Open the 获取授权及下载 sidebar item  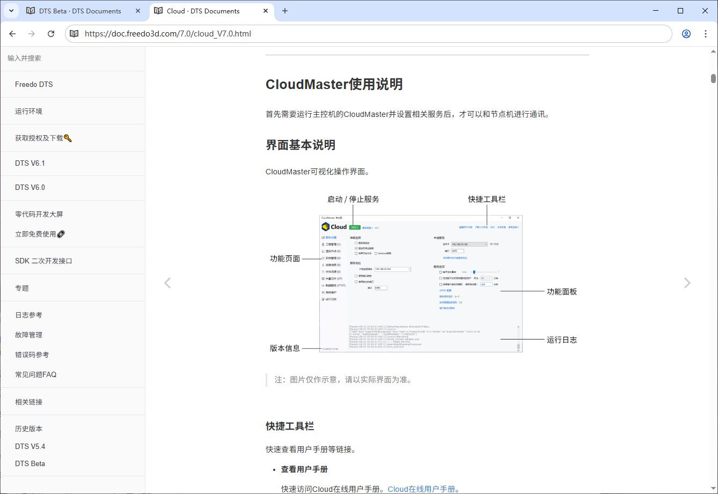click(x=43, y=138)
